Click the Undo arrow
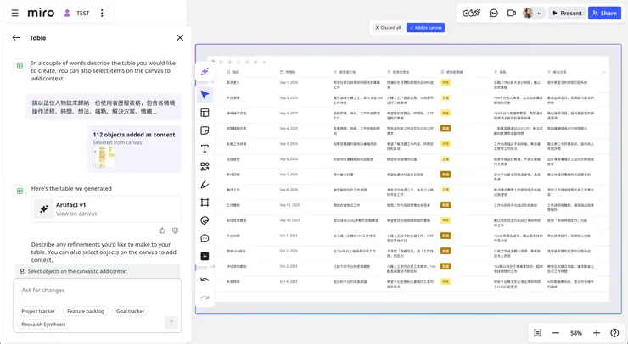Screen dimensions: 628x344 (x=205, y=280)
